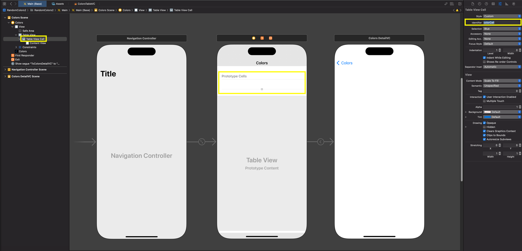Open the Focus Style dropdown

[502, 44]
